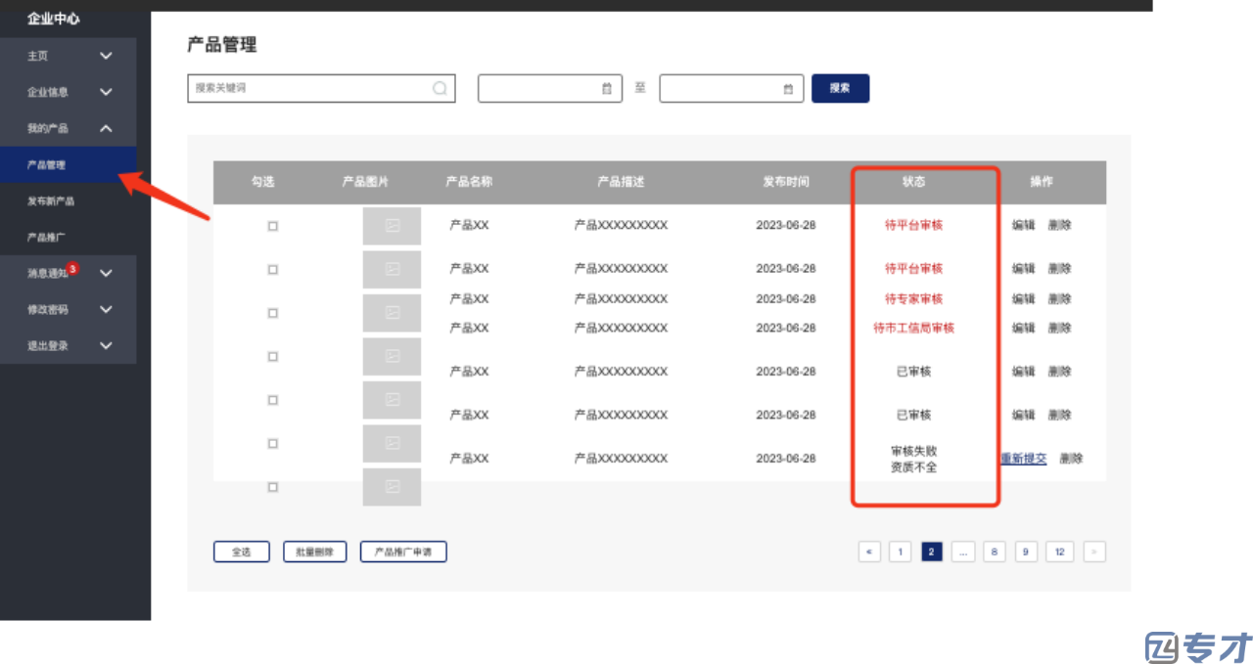Image resolution: width=1253 pixels, height=664 pixels.
Task: Open the start date calendar icon
Action: tap(606, 89)
